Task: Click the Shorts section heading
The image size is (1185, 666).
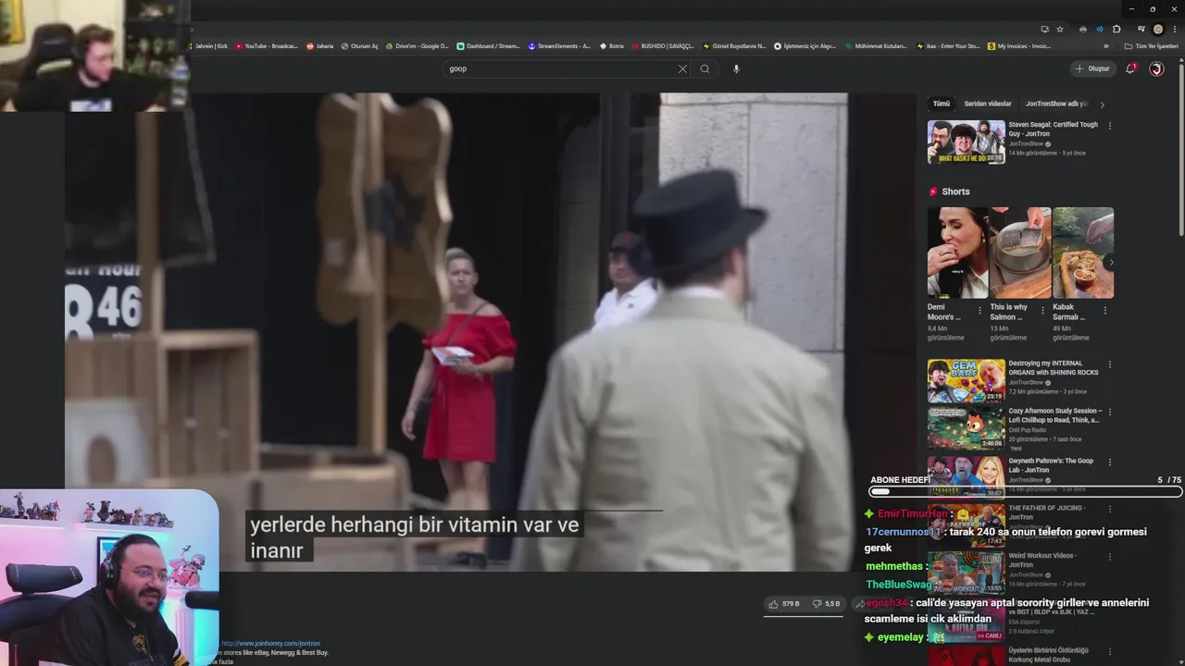Action: pos(955,191)
